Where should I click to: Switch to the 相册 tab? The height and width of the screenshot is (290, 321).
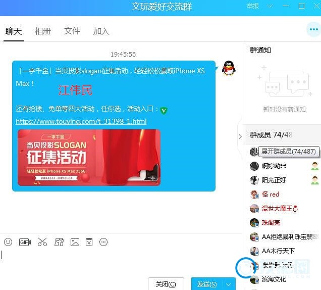click(43, 31)
